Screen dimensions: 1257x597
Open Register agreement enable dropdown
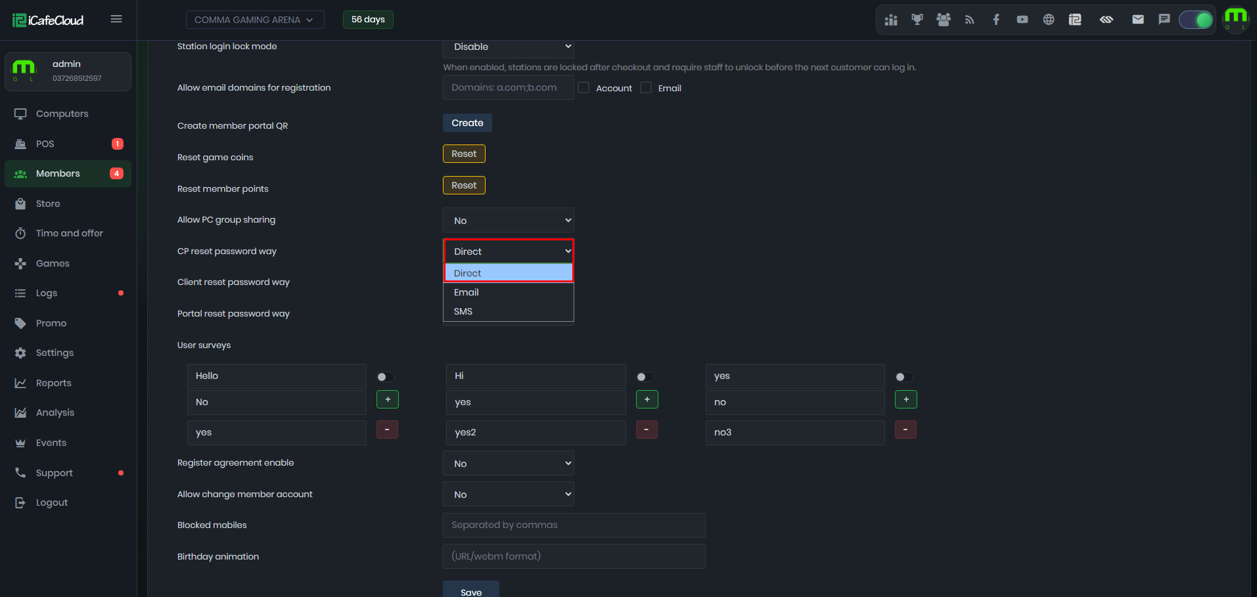click(x=509, y=464)
